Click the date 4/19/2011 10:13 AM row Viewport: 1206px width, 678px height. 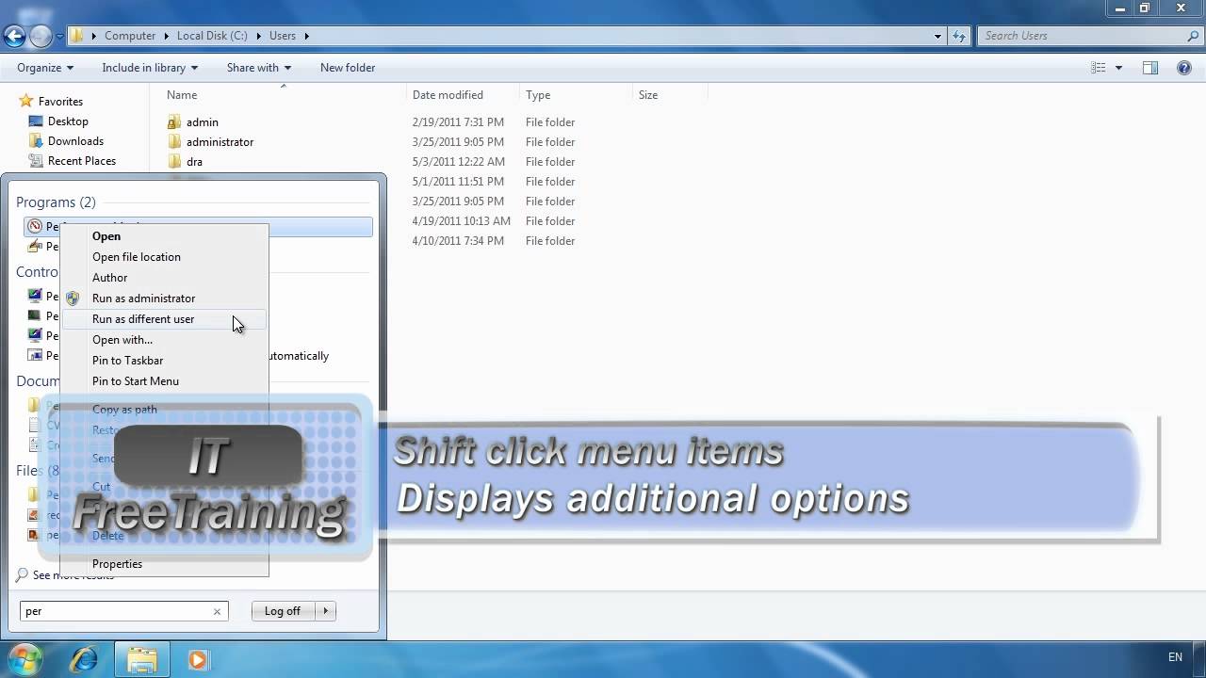click(x=461, y=221)
